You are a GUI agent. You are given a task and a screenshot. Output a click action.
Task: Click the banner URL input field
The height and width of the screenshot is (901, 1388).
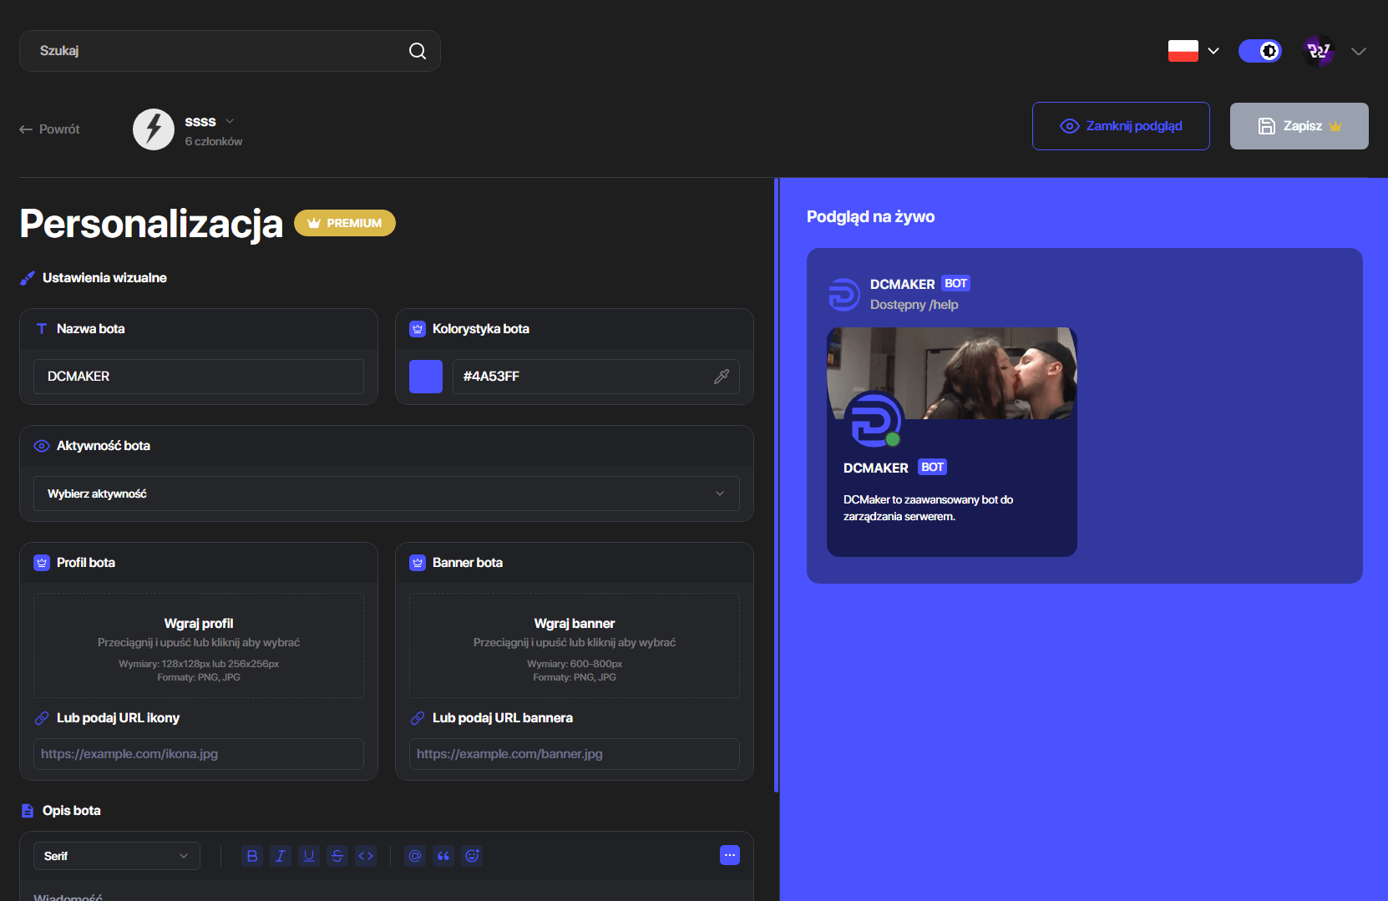[575, 754]
